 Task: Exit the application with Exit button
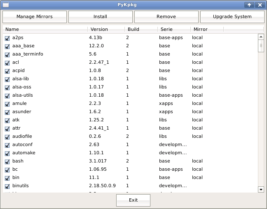point(133,200)
